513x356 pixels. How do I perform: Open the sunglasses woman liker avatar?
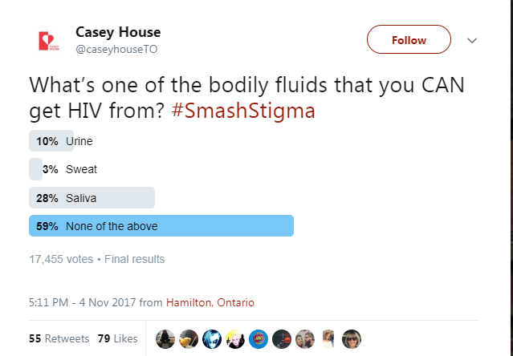pos(352,338)
